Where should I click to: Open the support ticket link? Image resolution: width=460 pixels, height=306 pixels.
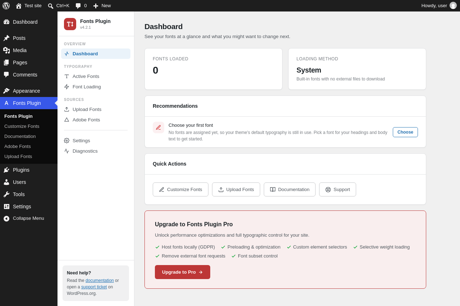click(x=94, y=287)
